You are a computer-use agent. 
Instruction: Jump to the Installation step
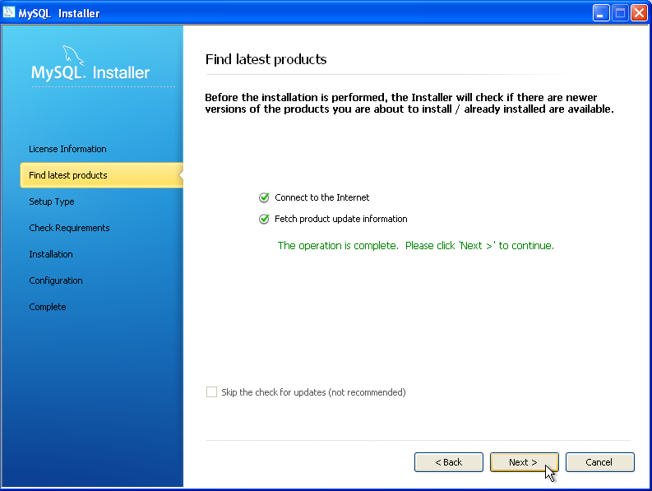tap(51, 254)
